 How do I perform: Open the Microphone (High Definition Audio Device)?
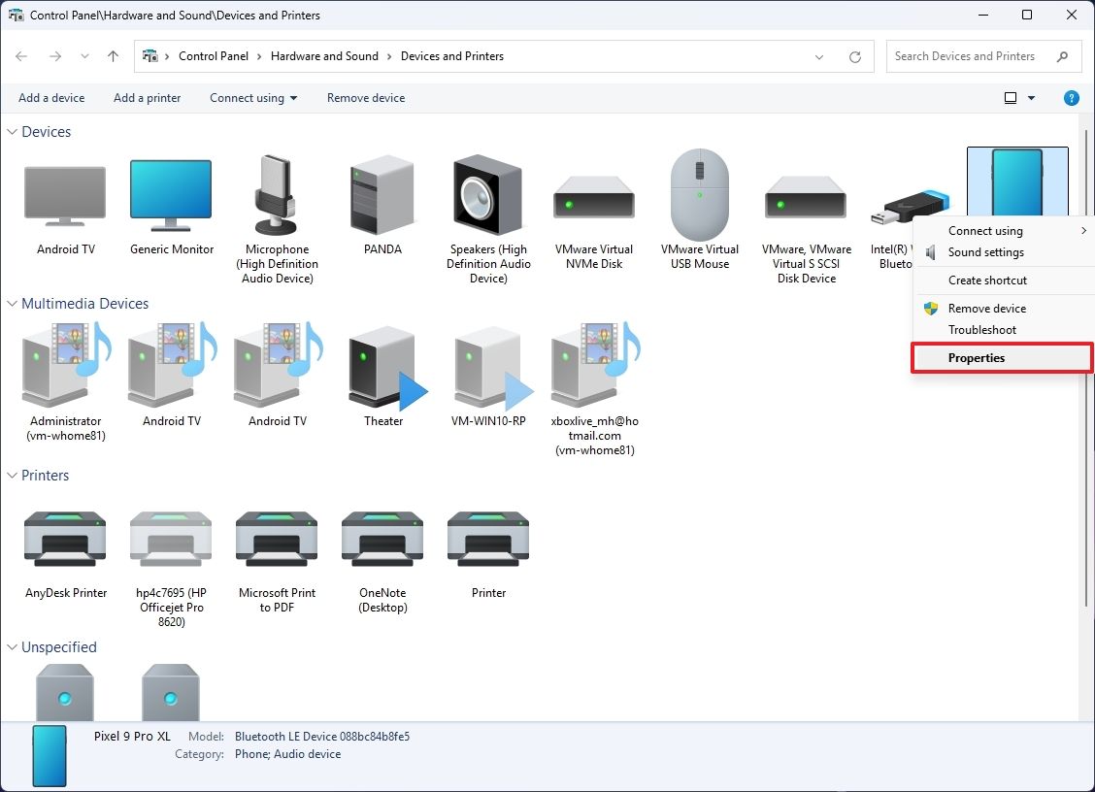[x=276, y=194]
